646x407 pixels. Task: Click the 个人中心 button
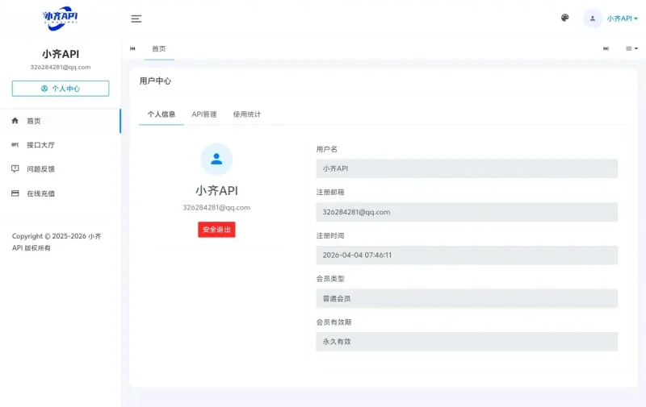[x=61, y=89]
